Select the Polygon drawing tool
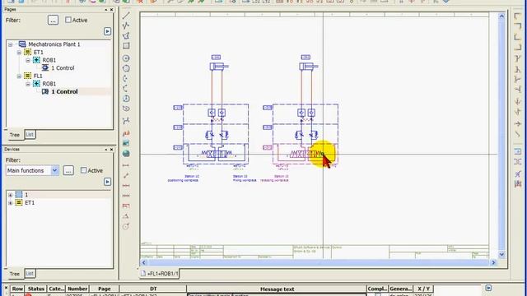Image resolution: width=527 pixels, height=296 pixels. pyautogui.click(x=126, y=35)
